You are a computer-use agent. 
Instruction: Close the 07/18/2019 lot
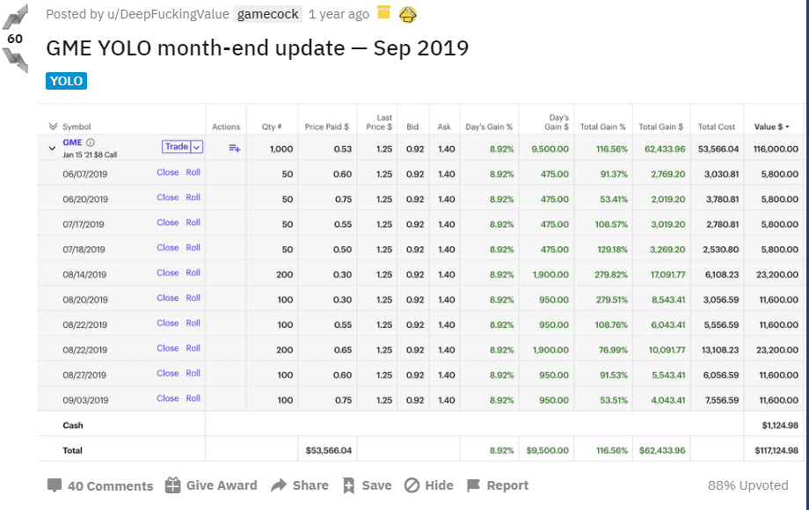(168, 248)
